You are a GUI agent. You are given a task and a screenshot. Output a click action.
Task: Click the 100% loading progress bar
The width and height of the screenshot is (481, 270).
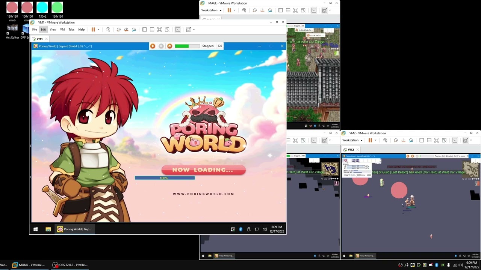165,178
